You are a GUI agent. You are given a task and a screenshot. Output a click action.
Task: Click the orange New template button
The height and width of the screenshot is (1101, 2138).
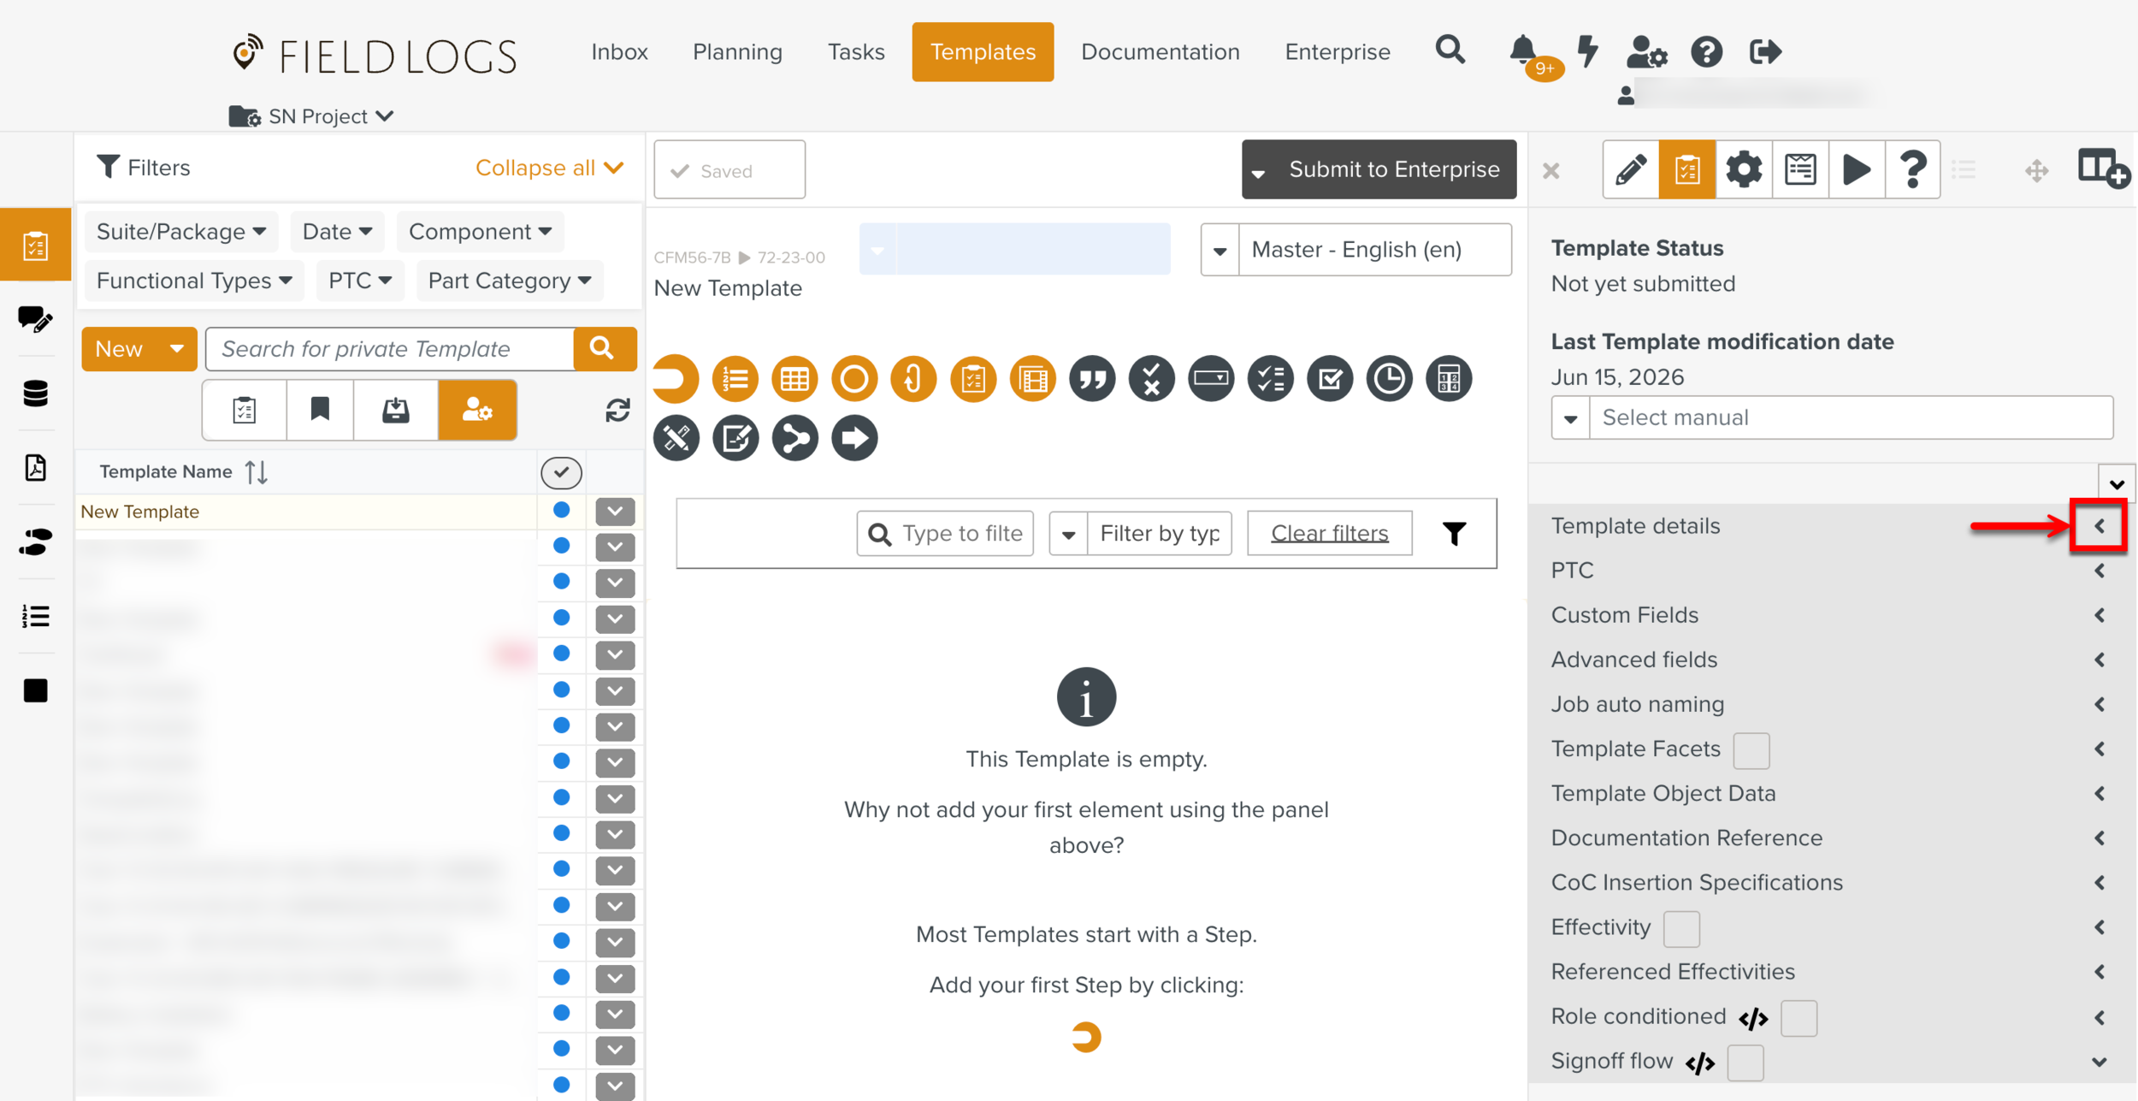(x=139, y=349)
